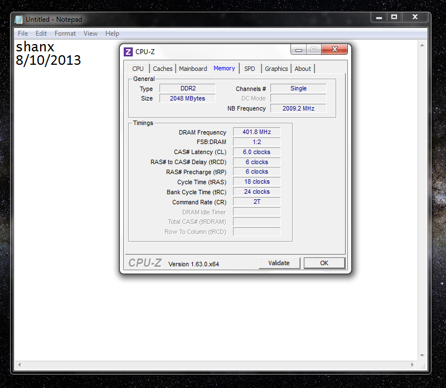Go to the SPD tab
Image resolution: width=446 pixels, height=388 pixels.
[x=250, y=69]
